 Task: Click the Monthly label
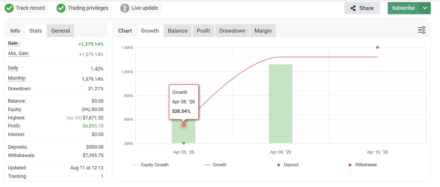click(17, 78)
